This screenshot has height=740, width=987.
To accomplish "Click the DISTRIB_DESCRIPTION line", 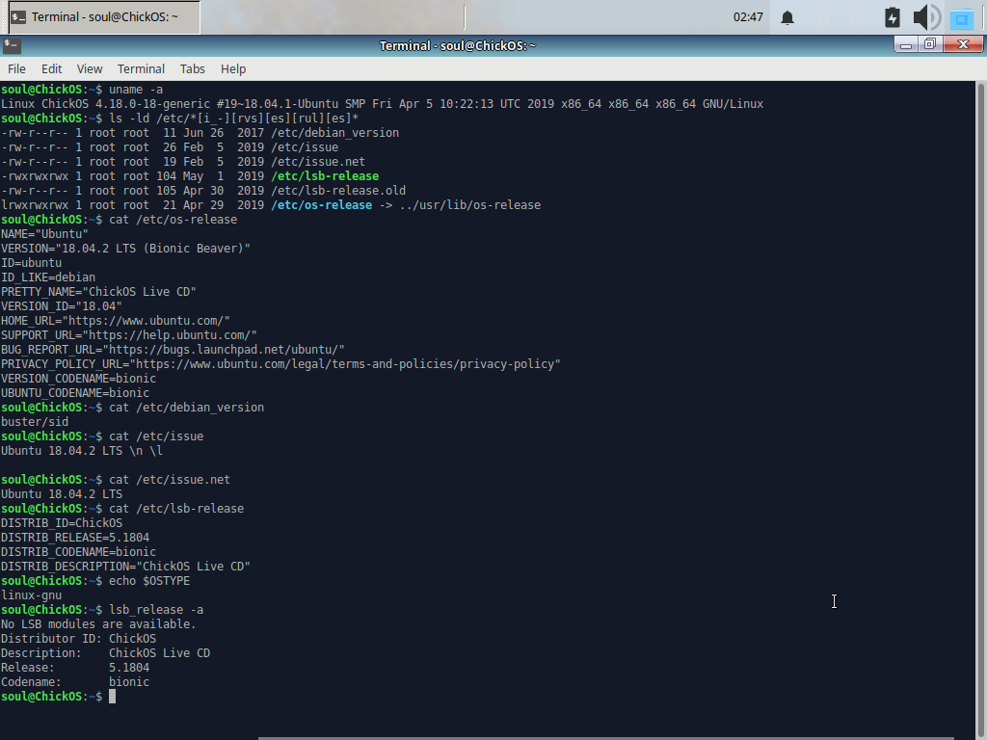I will 126,567.
